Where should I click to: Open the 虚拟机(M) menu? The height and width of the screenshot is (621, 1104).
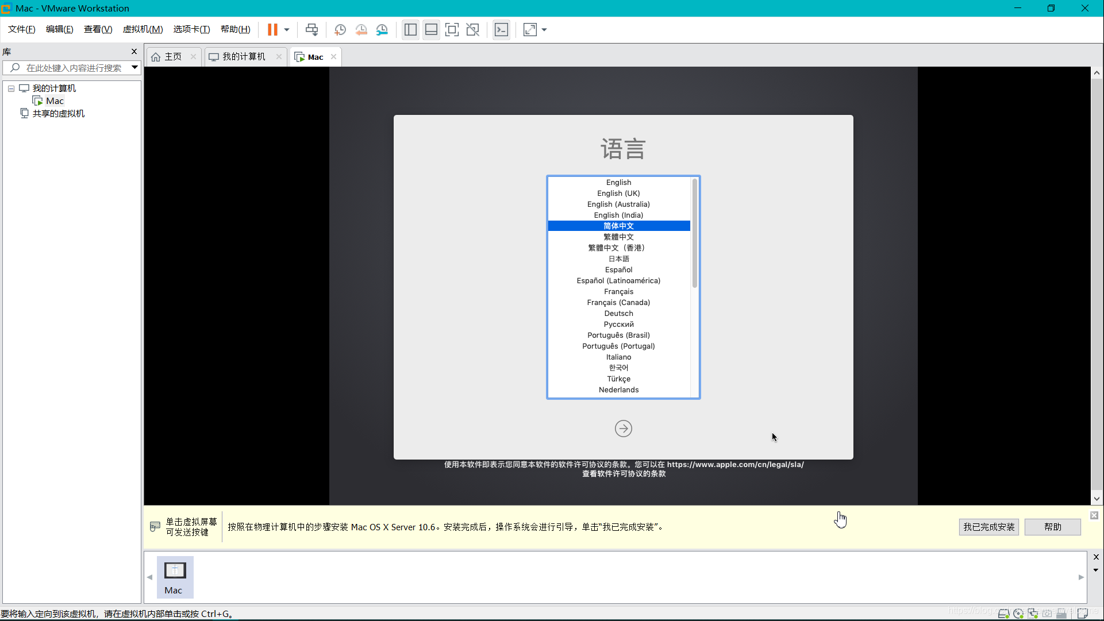pos(143,29)
